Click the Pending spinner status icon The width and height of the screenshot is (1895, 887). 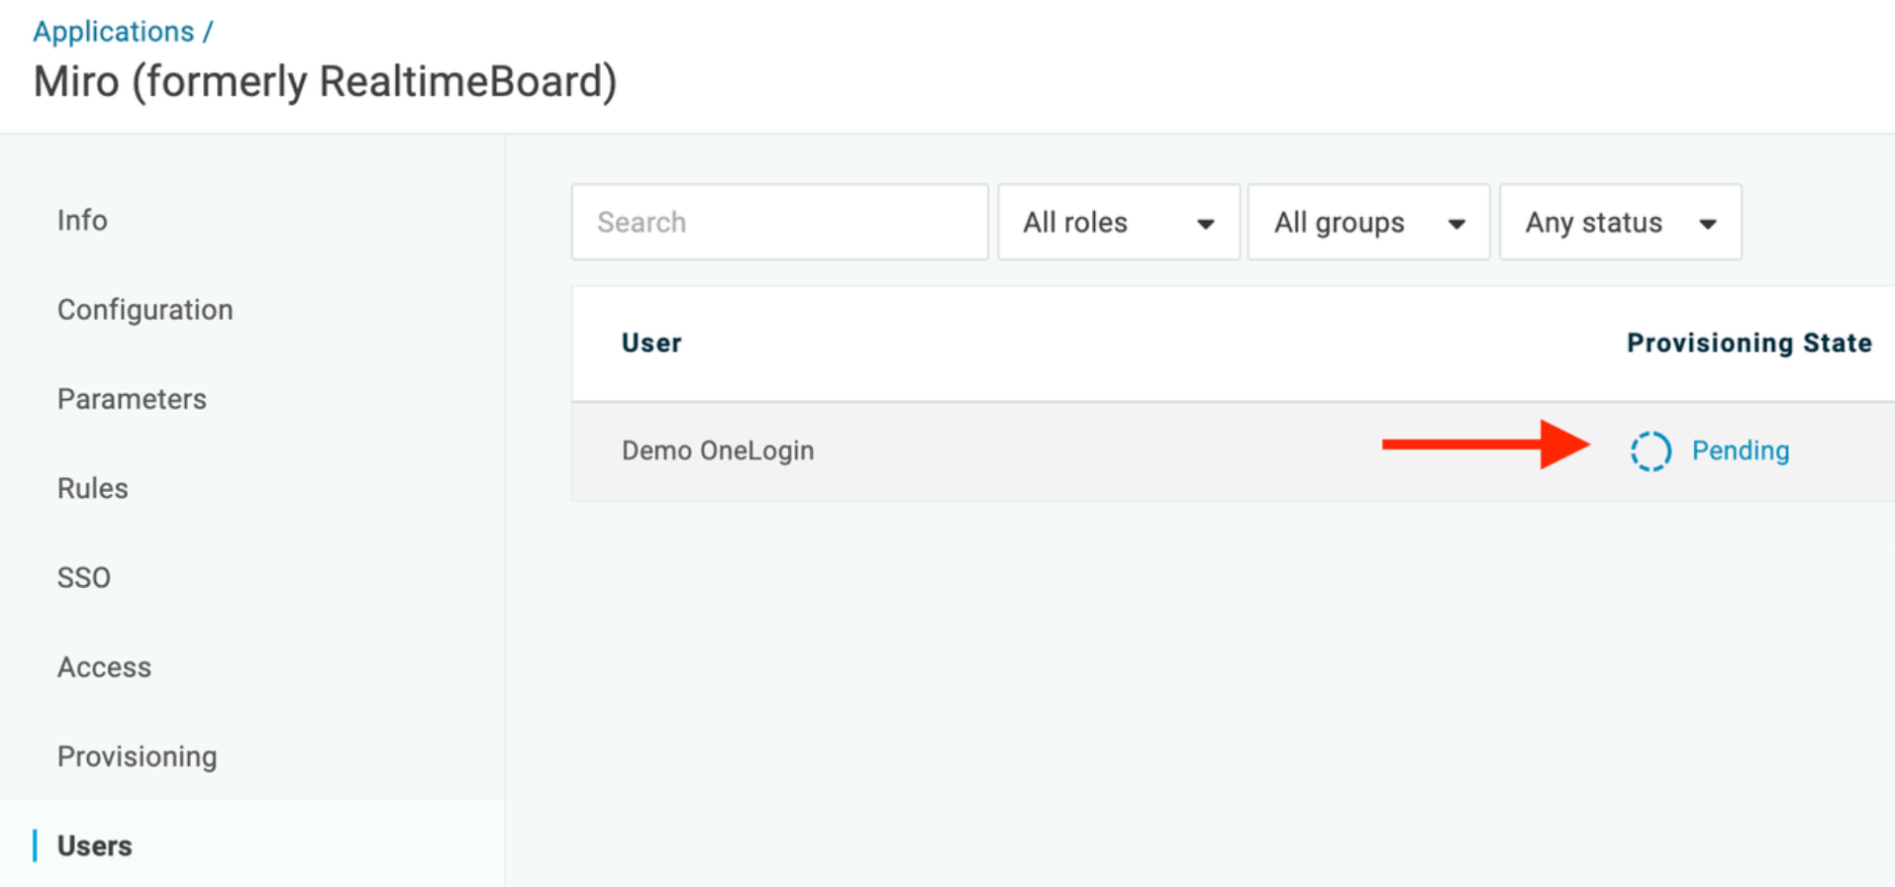coord(1650,451)
